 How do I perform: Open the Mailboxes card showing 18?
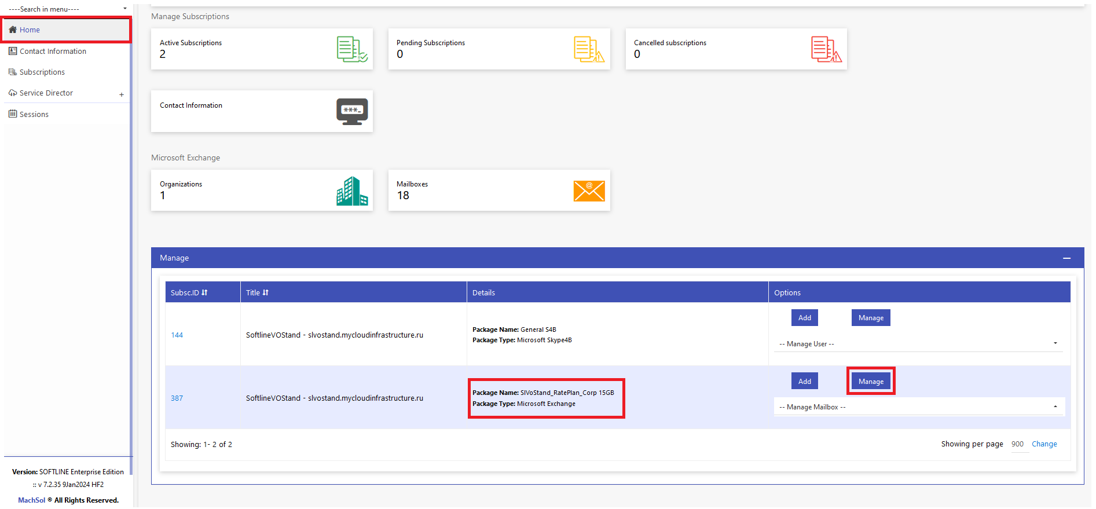(499, 191)
